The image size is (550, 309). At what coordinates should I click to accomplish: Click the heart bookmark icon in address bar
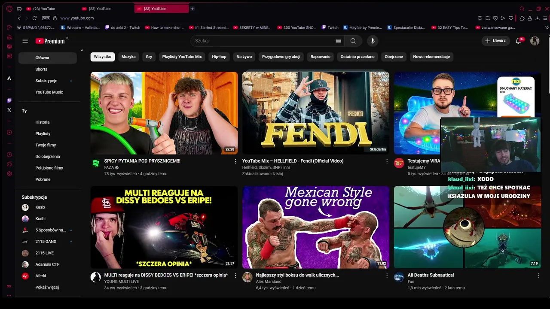511,18
